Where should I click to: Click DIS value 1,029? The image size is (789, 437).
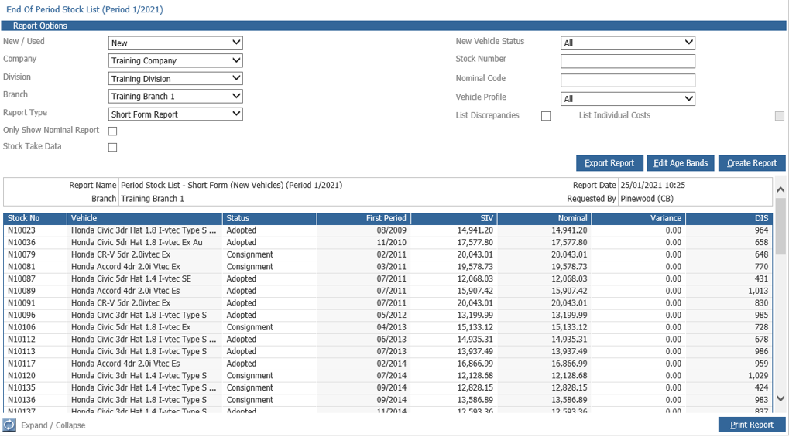(758, 375)
